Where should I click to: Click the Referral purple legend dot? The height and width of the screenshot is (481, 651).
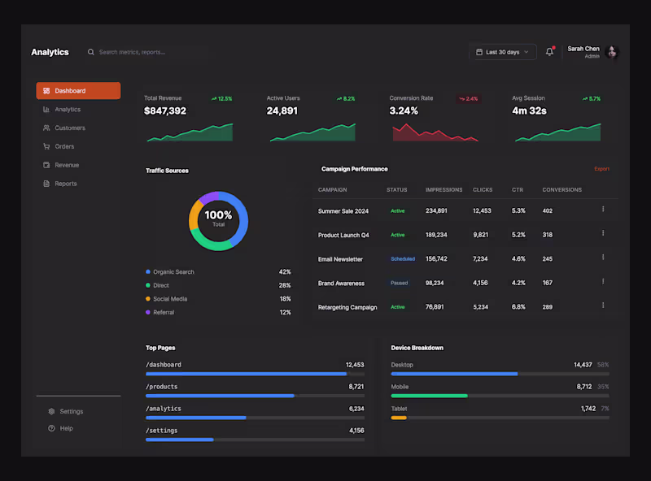coord(148,312)
